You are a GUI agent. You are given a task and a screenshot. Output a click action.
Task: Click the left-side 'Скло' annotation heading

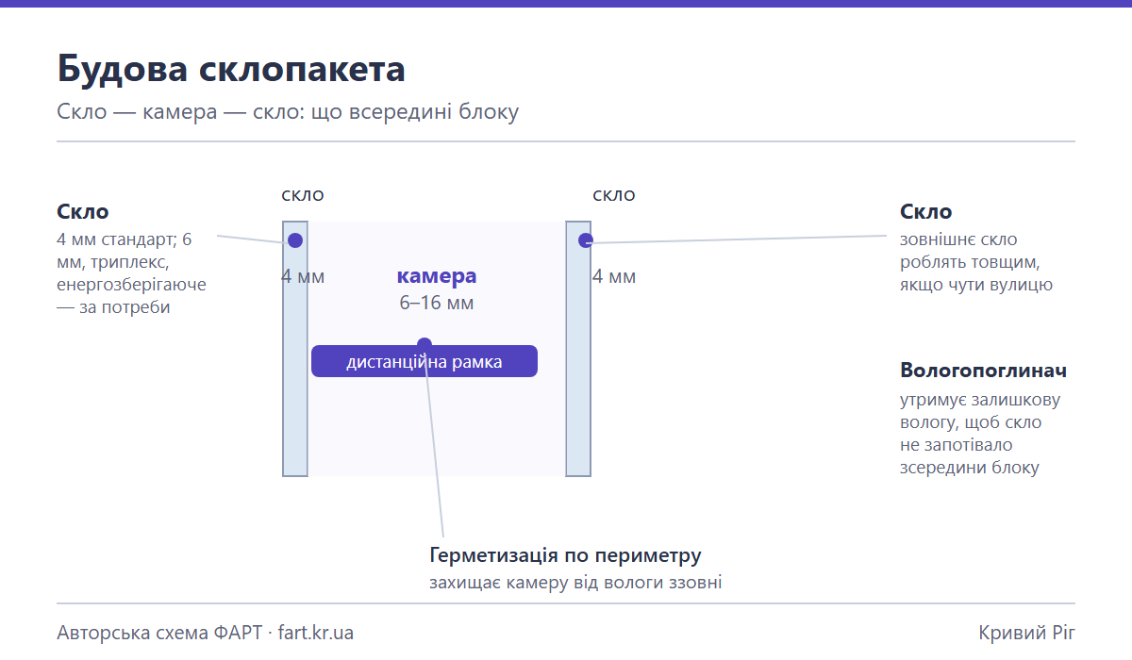click(x=83, y=211)
